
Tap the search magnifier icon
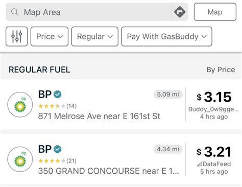pyautogui.click(x=14, y=12)
